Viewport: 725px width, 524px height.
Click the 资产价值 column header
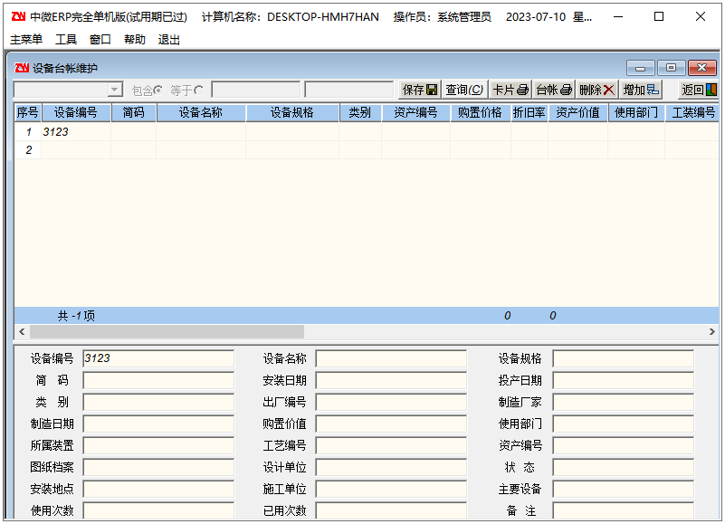point(577,112)
